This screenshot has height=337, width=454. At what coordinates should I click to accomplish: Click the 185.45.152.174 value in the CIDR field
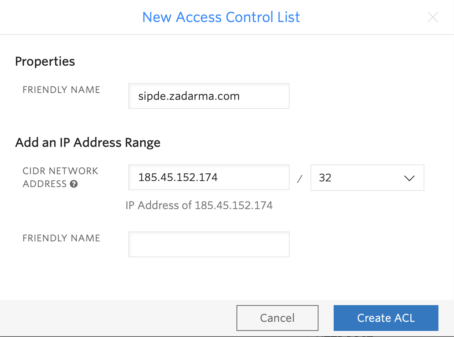(178, 177)
